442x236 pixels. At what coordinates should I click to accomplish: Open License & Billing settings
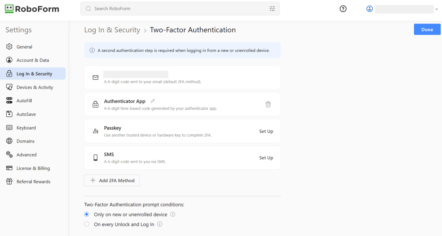click(x=33, y=168)
